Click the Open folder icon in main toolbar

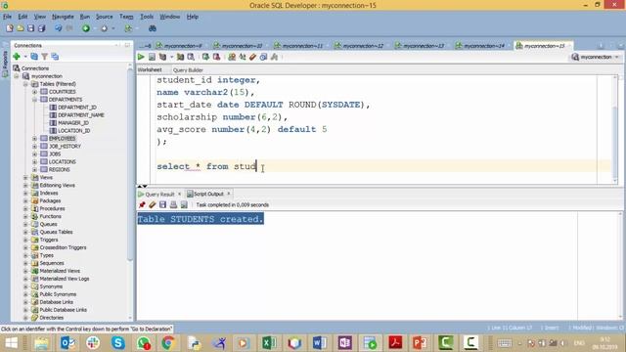pos(20,28)
